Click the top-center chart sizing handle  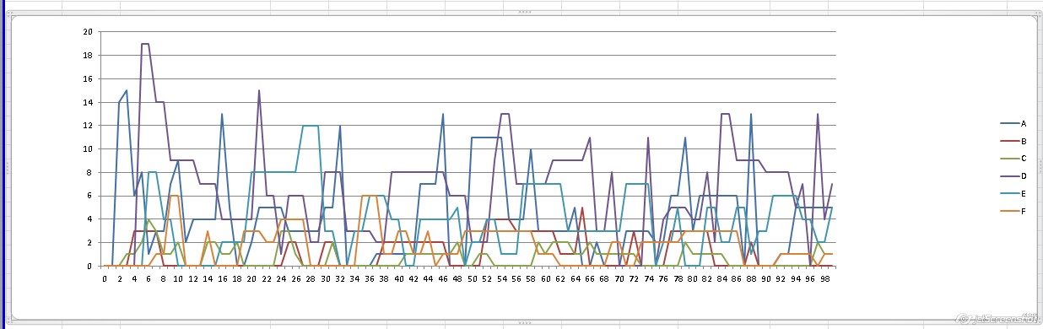[523, 12]
